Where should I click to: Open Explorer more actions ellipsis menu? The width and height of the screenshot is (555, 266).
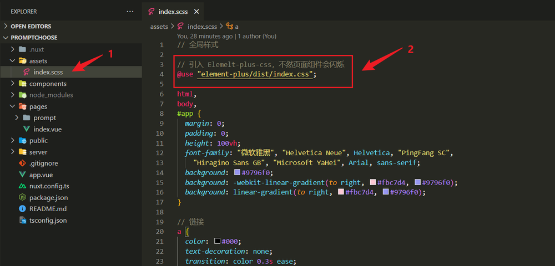coord(130,12)
